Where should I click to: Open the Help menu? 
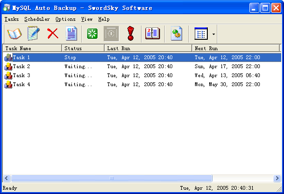pos(104,19)
